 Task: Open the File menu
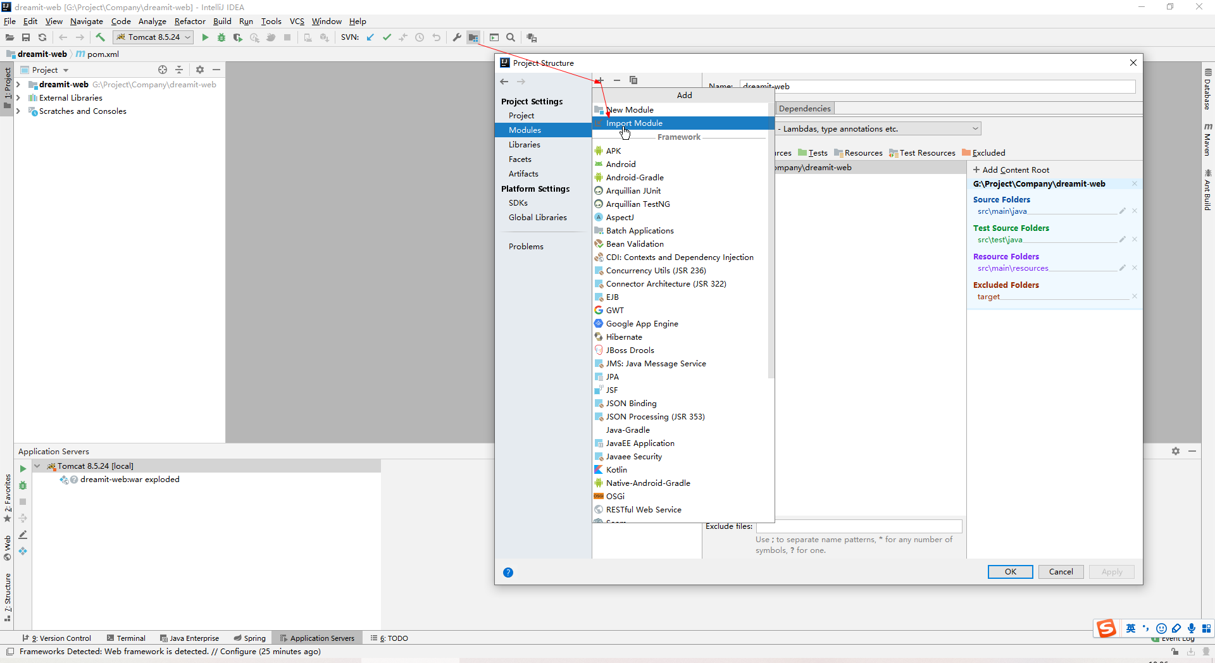pos(9,21)
